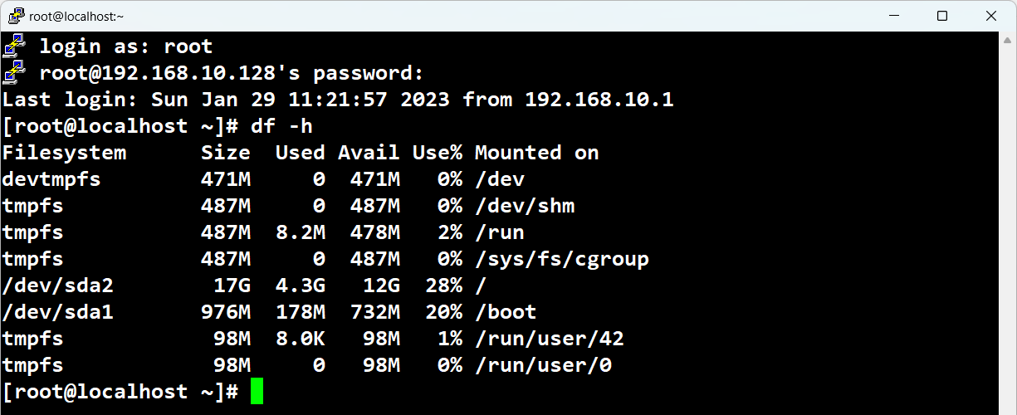Click the "/boot" mount point
The height and width of the screenshot is (415, 1017).
pyautogui.click(x=506, y=312)
